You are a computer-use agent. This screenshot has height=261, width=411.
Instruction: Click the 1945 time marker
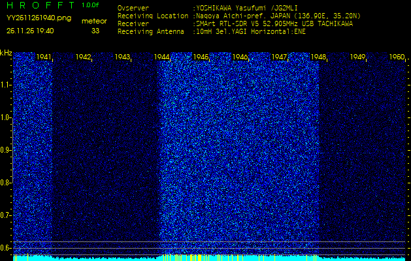click(x=201, y=57)
